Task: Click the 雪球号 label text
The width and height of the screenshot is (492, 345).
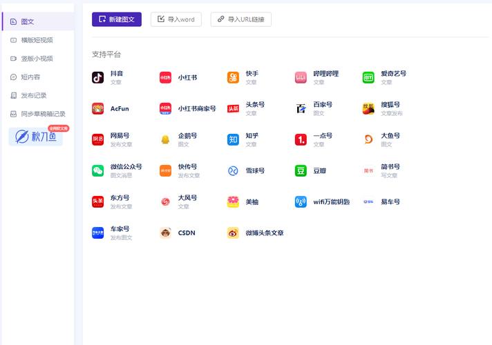Action: click(255, 171)
